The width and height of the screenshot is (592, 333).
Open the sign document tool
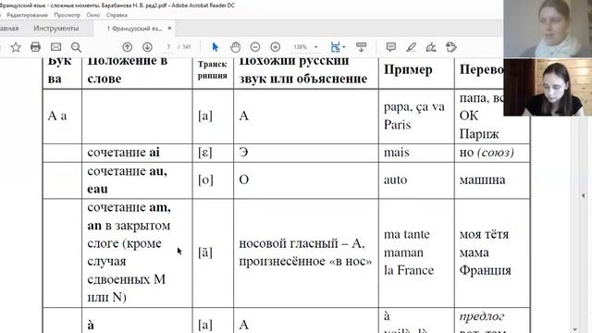pos(431,47)
